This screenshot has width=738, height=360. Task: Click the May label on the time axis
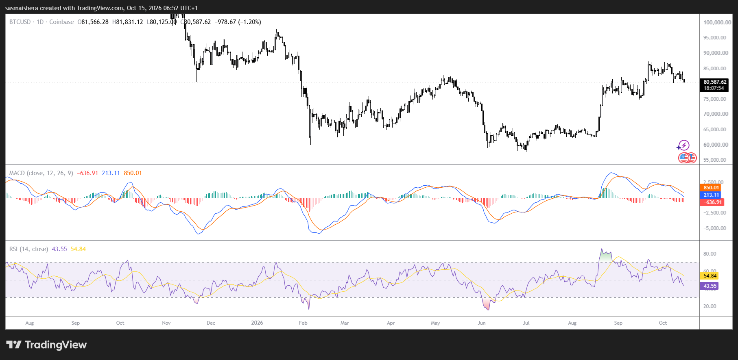pyautogui.click(x=435, y=323)
